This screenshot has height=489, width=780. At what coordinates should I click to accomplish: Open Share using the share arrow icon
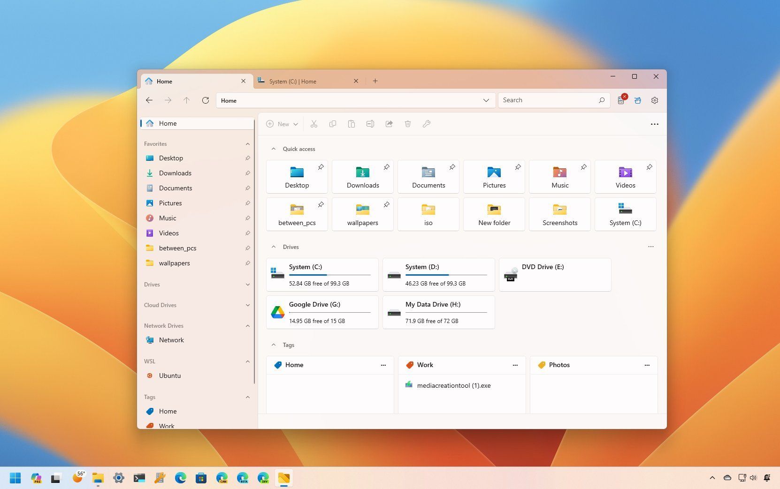[x=389, y=124]
